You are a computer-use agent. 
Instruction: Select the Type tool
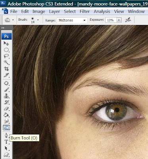coord(6,142)
